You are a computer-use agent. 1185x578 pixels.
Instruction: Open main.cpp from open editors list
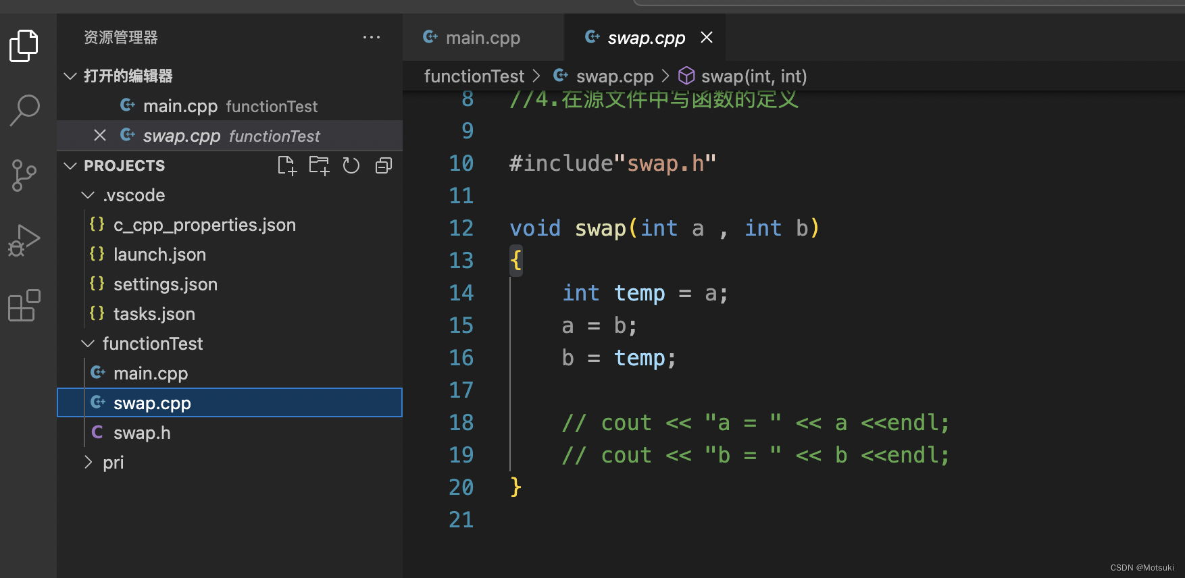pyautogui.click(x=230, y=106)
